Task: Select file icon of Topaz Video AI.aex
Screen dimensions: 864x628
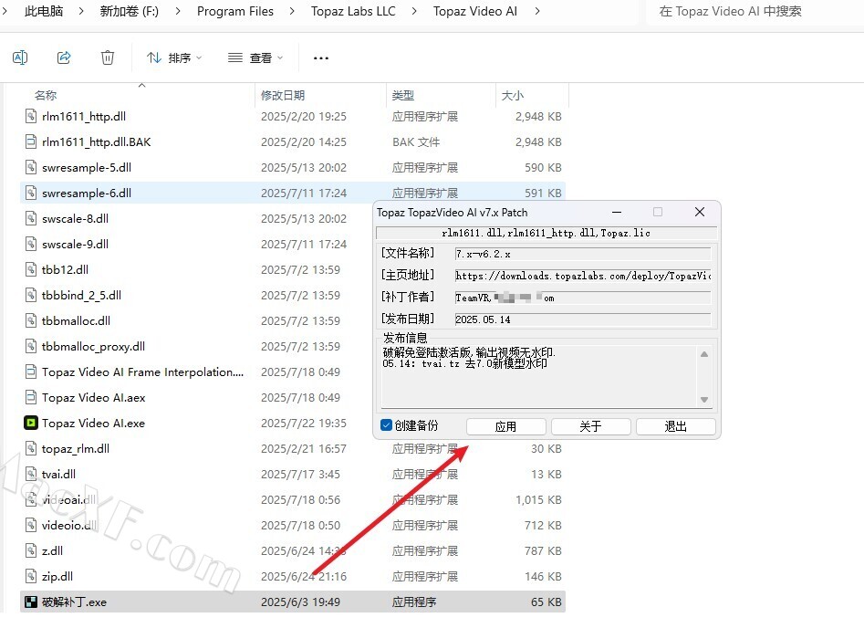Action: click(31, 398)
